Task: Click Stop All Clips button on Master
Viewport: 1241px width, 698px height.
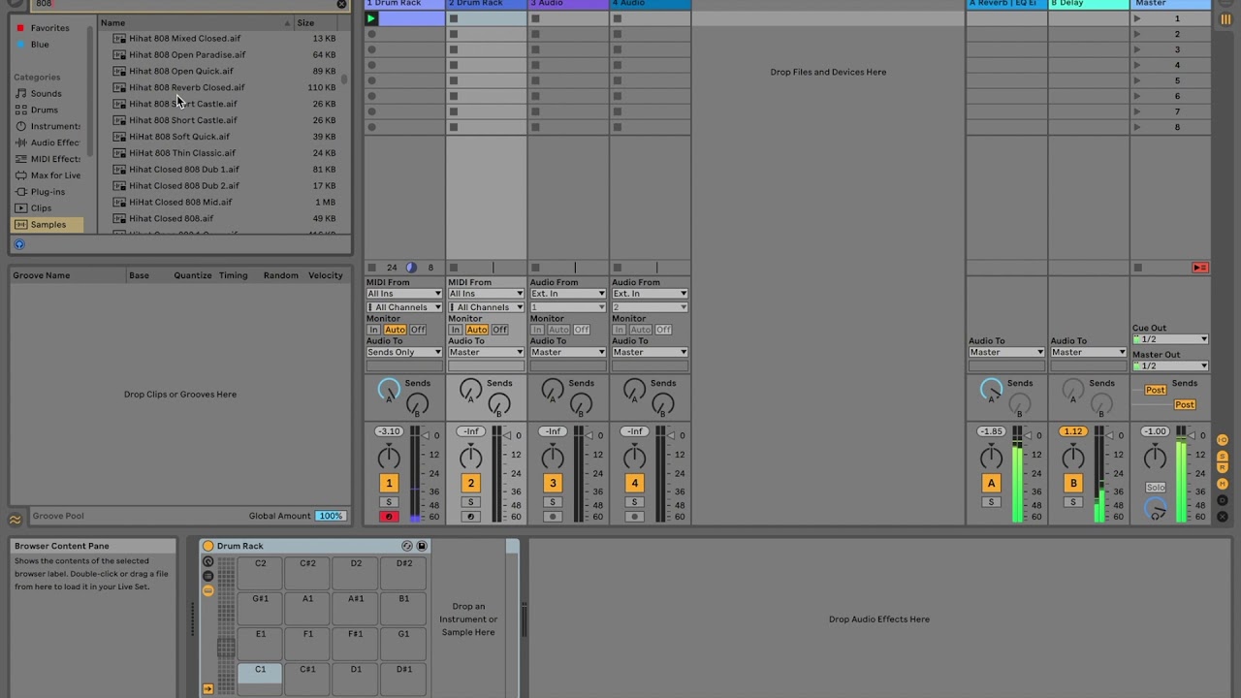Action: tap(1138, 268)
